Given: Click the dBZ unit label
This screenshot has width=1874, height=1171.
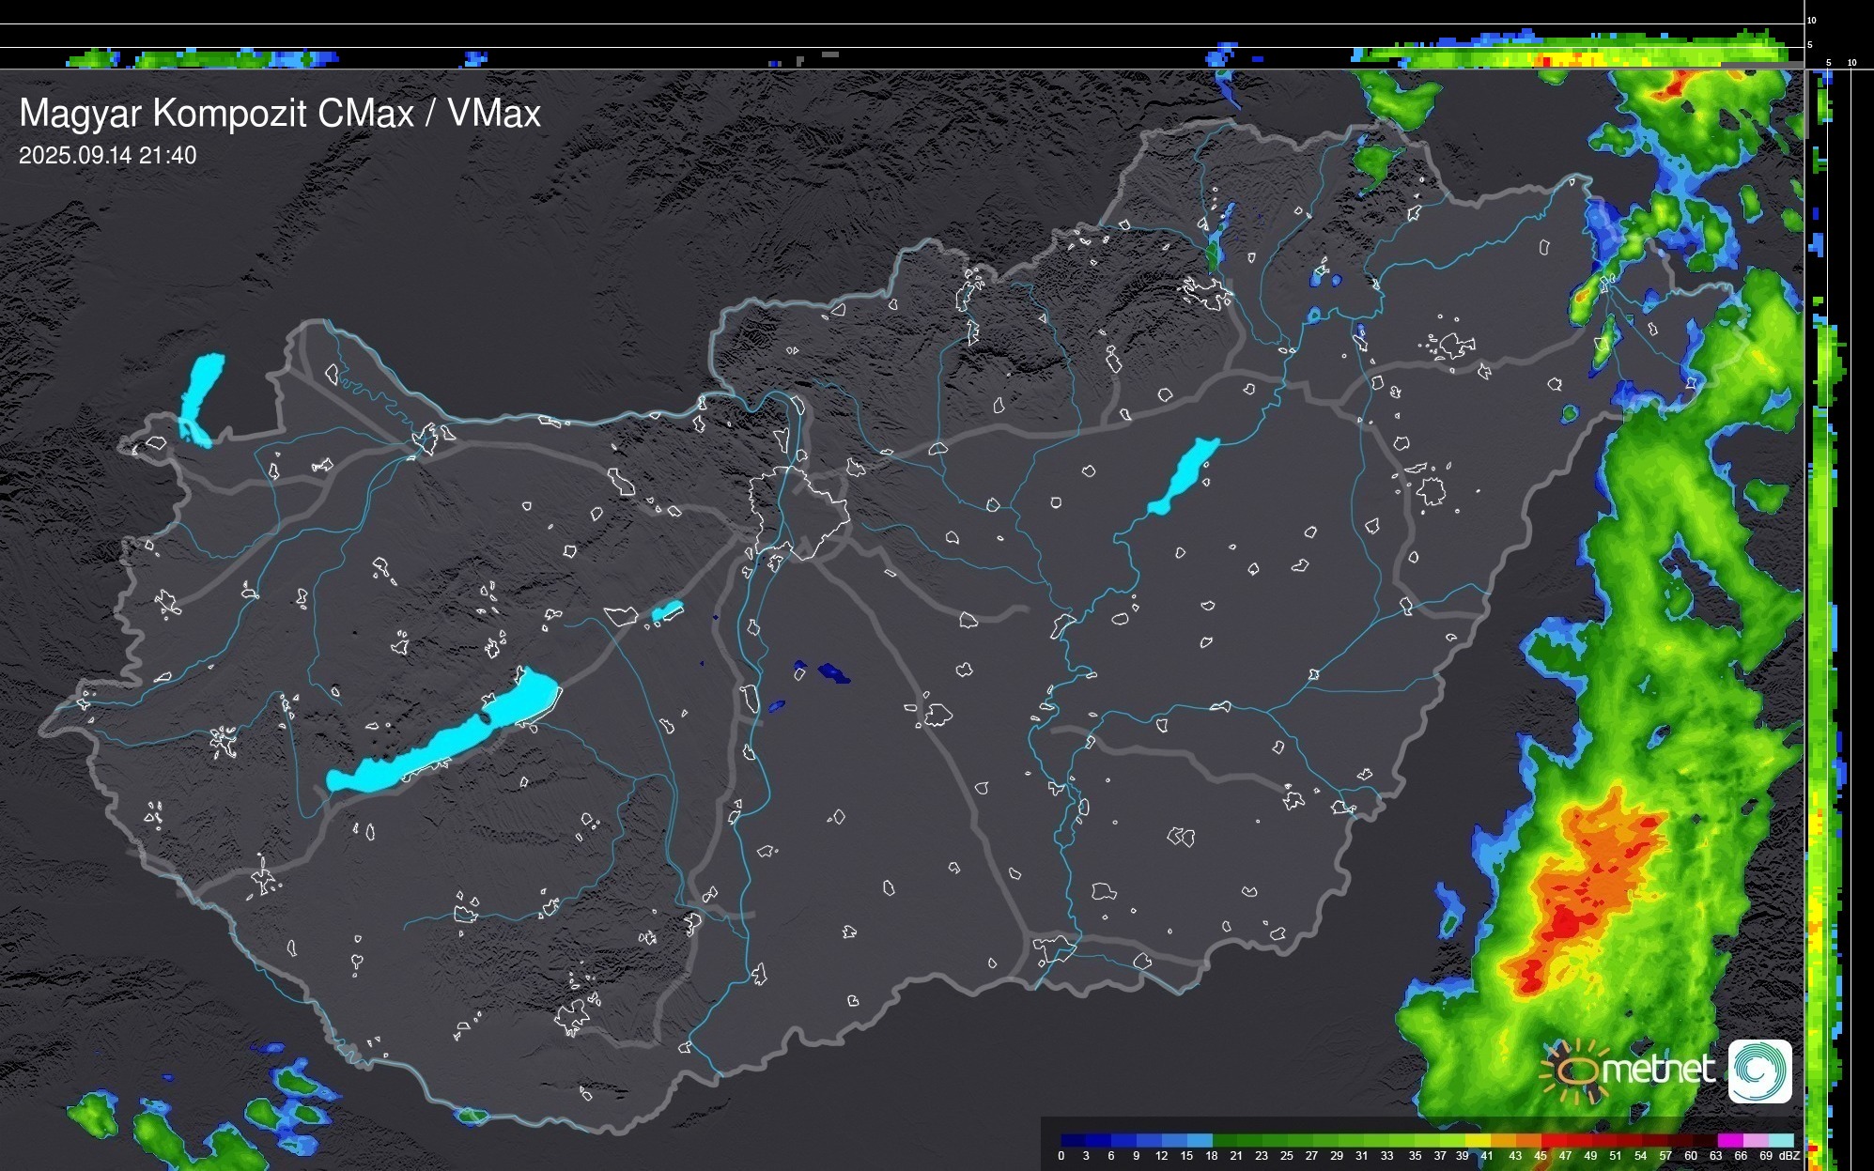Looking at the screenshot, I should (x=1789, y=1156).
